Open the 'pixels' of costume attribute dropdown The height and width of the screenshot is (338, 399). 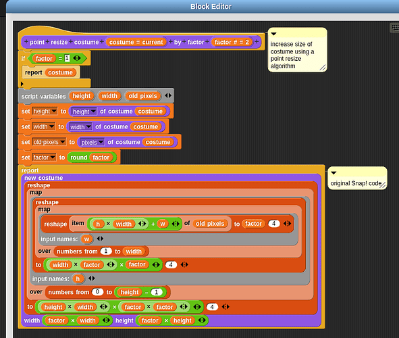point(101,142)
